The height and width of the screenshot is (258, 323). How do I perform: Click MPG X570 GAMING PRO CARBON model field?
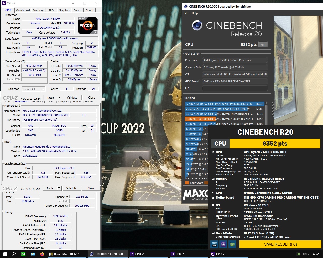point(46,115)
